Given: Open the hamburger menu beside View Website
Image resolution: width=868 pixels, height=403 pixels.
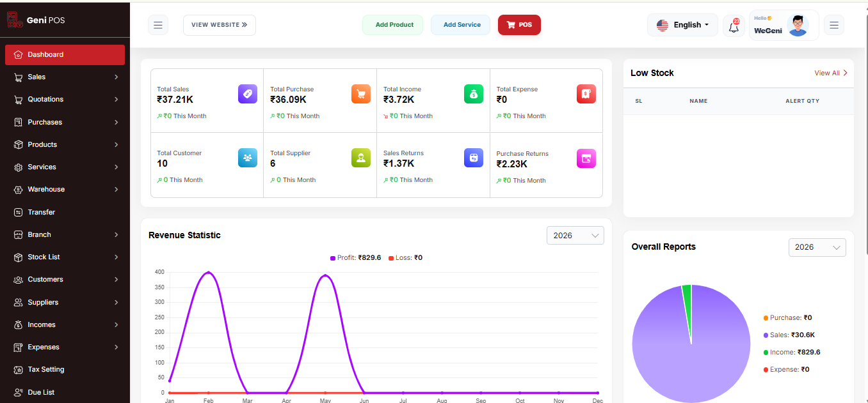Looking at the screenshot, I should [x=158, y=25].
